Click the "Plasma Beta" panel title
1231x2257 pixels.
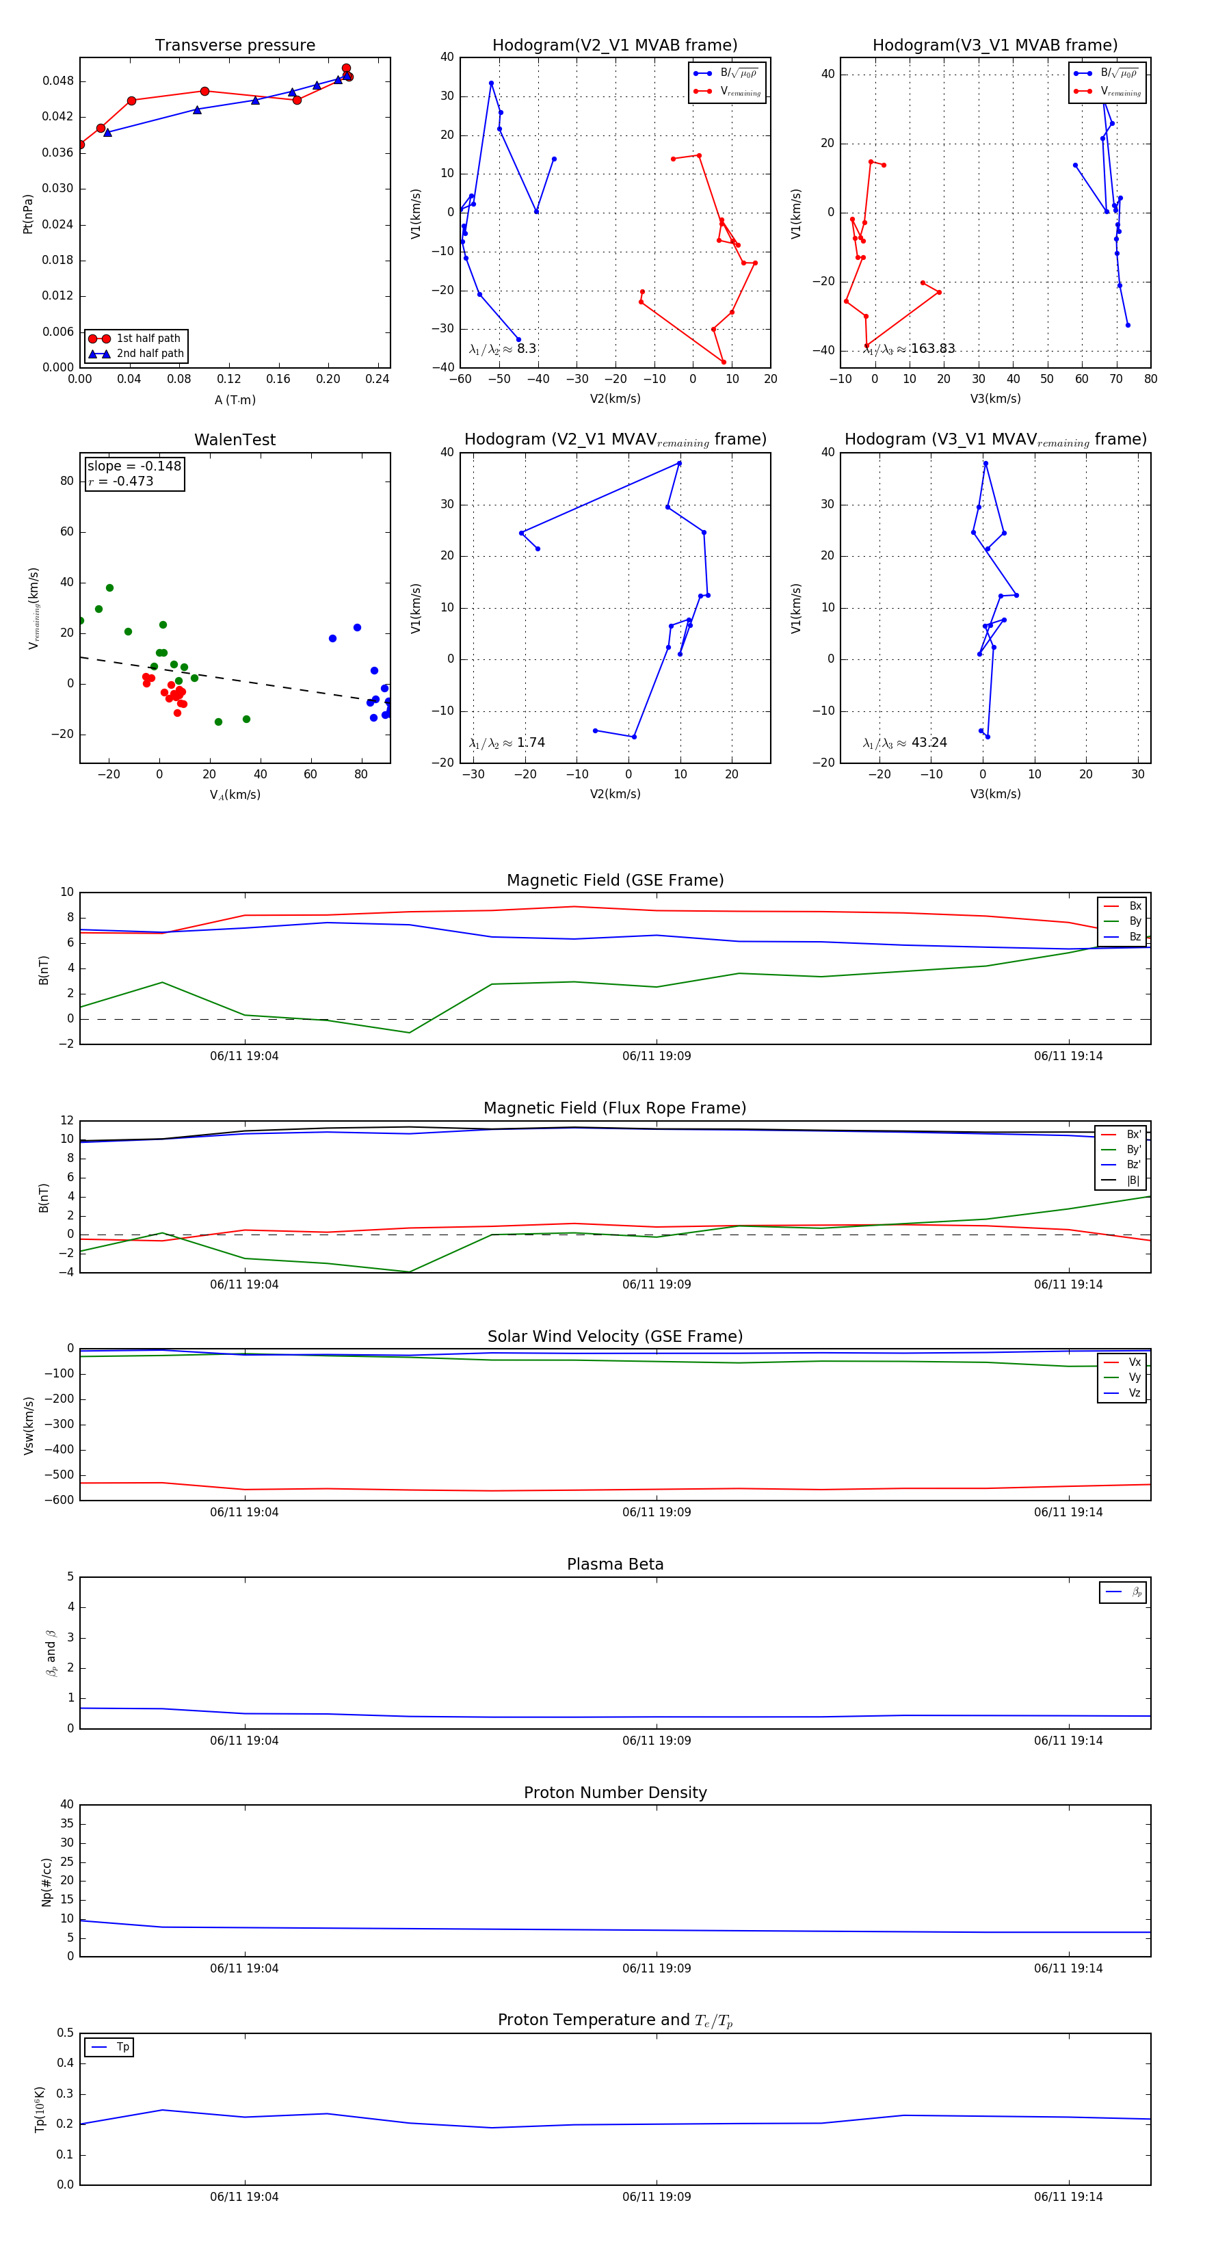(615, 1564)
